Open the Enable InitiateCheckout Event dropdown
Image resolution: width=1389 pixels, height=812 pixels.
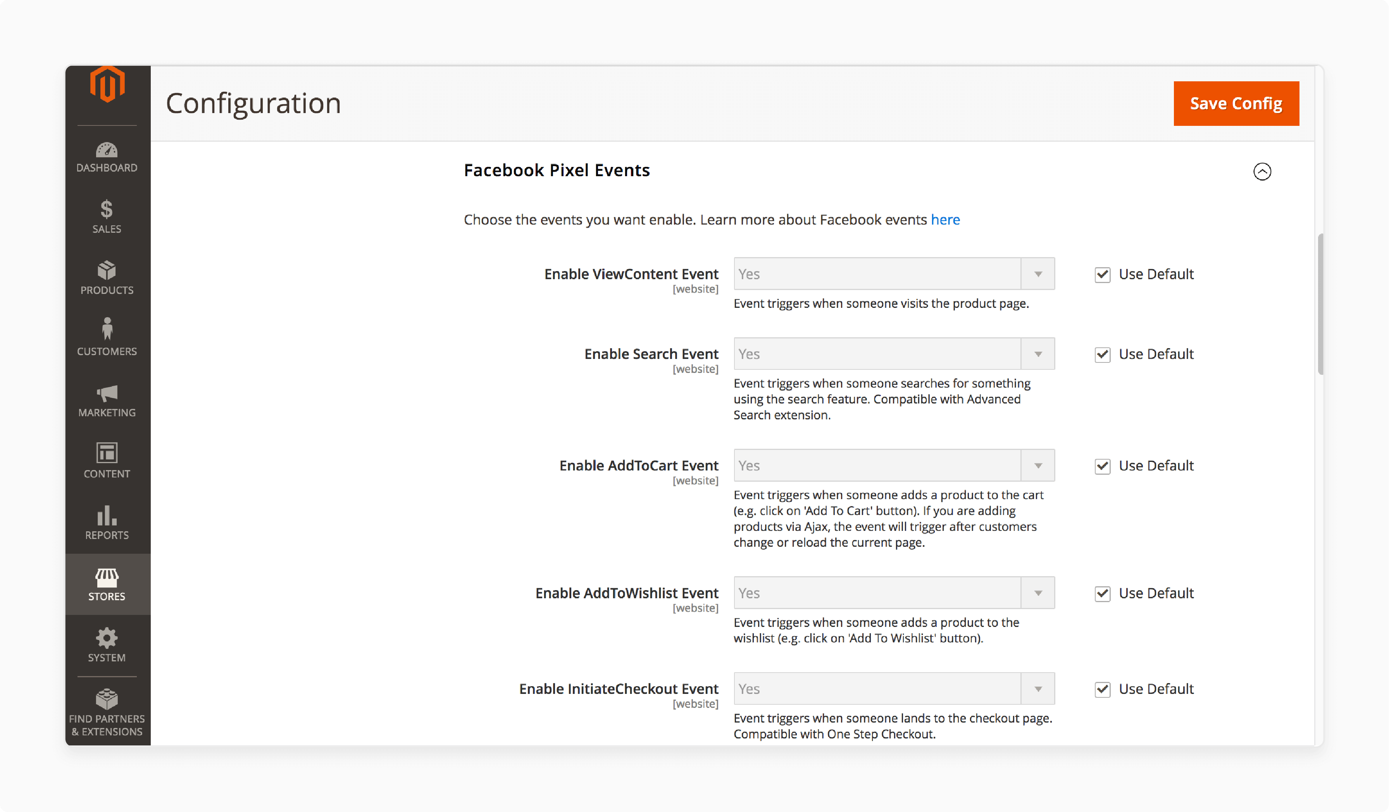pyautogui.click(x=894, y=688)
